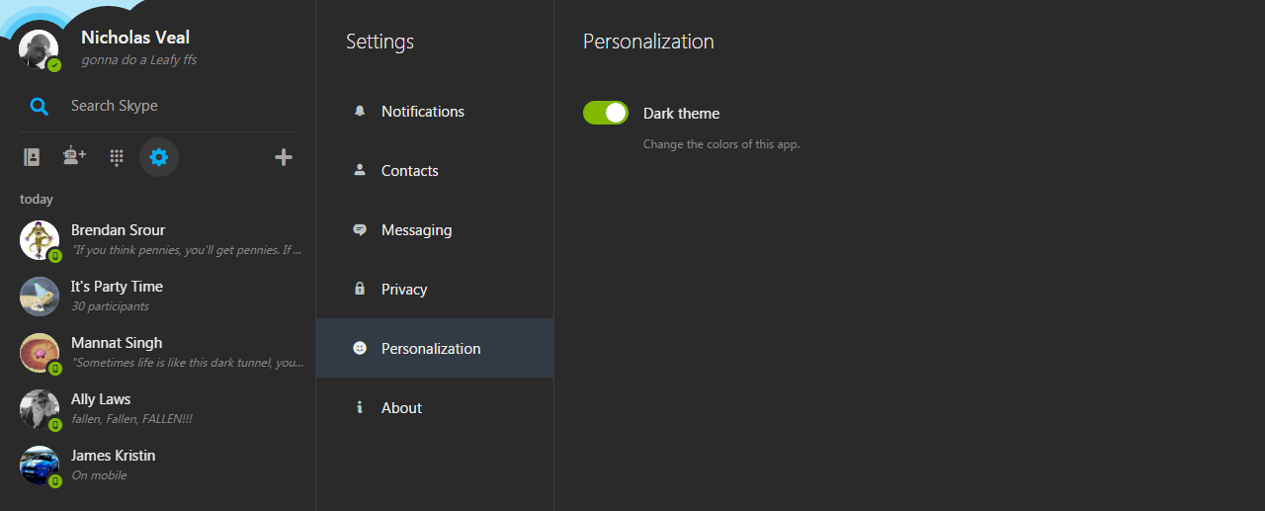Click the plus new conversation icon
1265x511 pixels.
coord(284,157)
